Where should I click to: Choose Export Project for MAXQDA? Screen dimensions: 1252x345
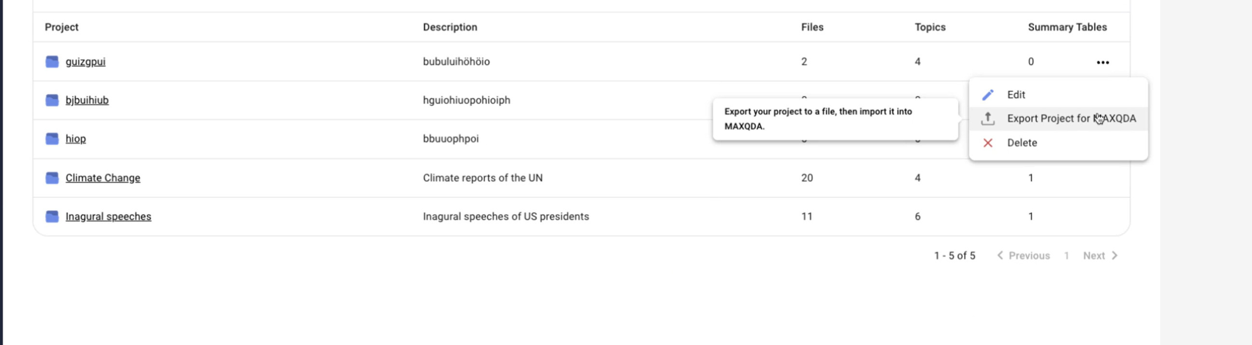1071,119
